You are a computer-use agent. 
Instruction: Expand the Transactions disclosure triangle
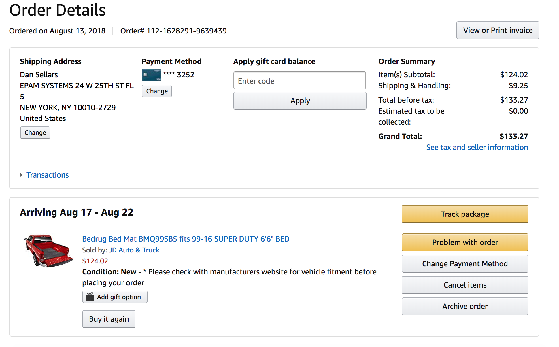[21, 175]
